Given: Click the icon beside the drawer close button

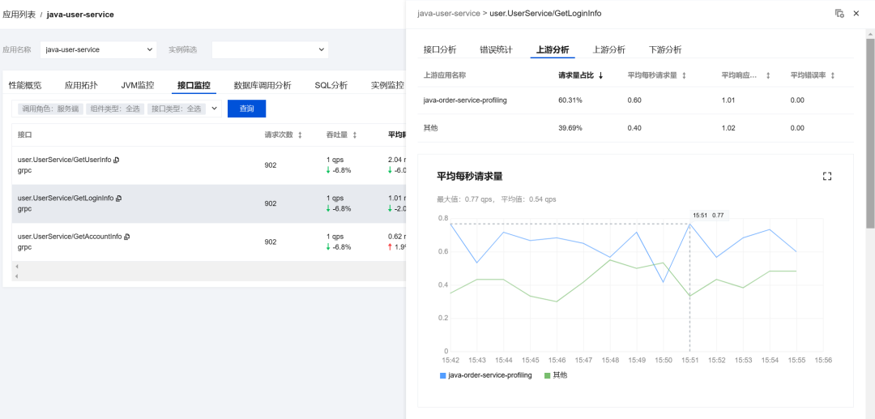Looking at the screenshot, I should click(839, 14).
